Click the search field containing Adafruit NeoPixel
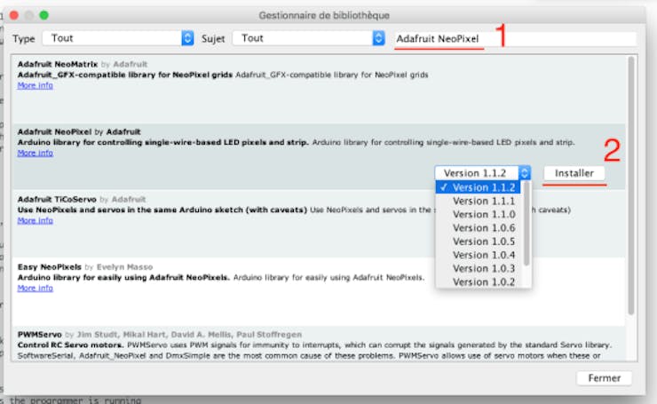This screenshot has width=657, height=404. click(515, 38)
